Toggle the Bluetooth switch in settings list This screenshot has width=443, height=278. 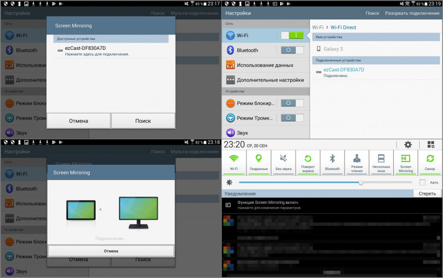pos(292,50)
